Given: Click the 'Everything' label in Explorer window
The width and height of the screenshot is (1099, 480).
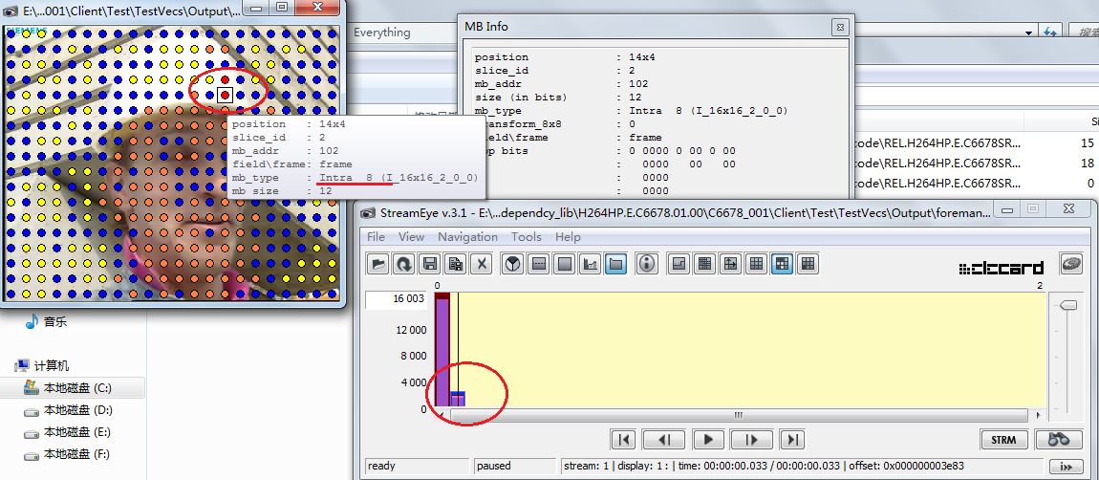Looking at the screenshot, I should click(382, 33).
